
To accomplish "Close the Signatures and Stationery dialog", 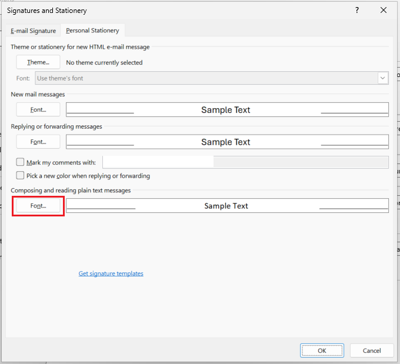I will coord(384,10).
